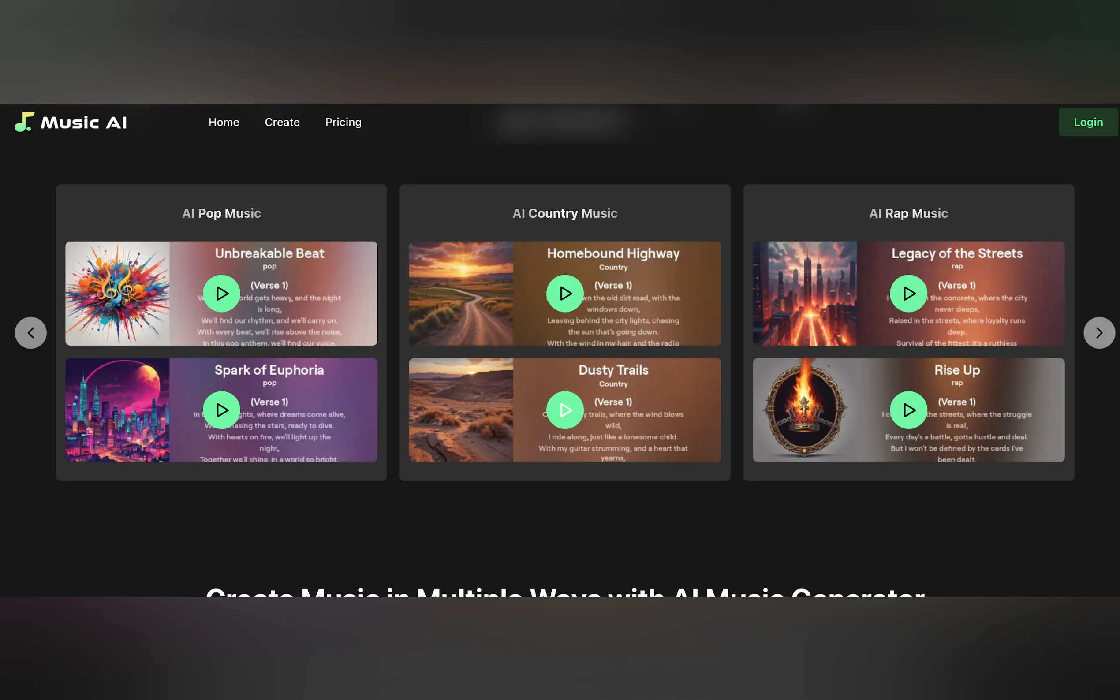Go to previous carousel slide arrow

tap(30, 333)
